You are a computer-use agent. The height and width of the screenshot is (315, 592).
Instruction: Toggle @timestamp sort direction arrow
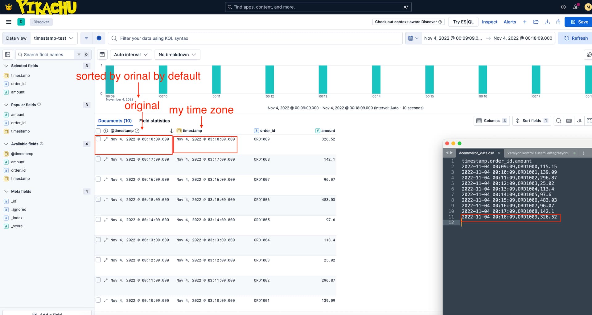tap(171, 131)
